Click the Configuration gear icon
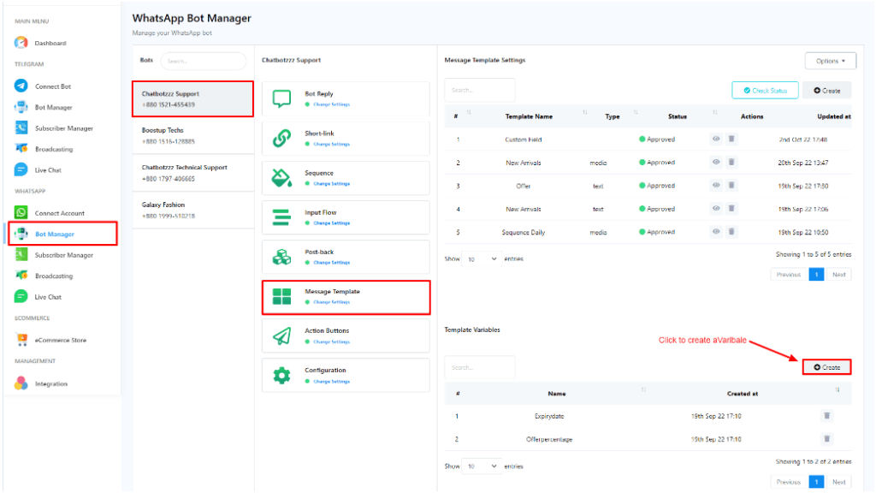 click(x=281, y=376)
